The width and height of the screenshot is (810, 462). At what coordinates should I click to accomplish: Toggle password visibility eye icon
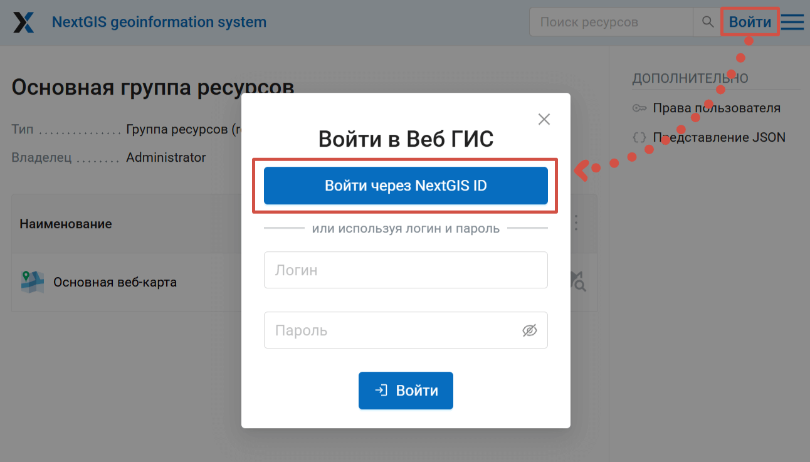click(x=530, y=330)
